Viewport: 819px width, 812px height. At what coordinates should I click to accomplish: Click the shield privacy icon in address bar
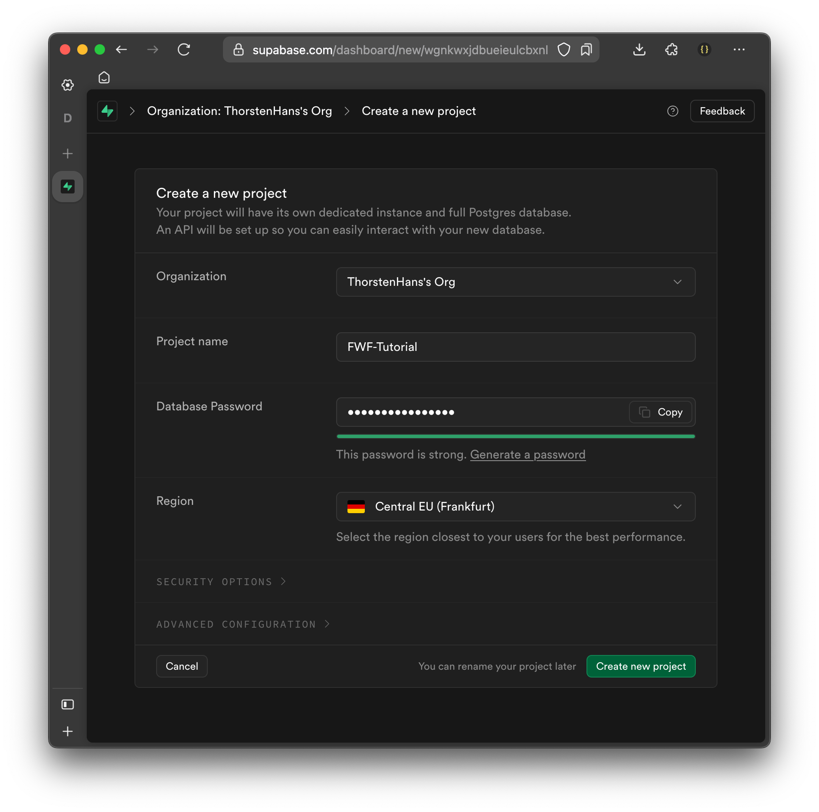point(563,49)
